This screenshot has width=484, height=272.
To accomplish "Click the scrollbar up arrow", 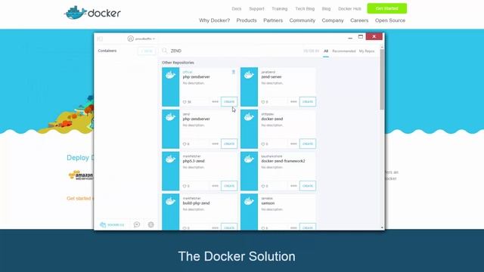I will click(382, 47).
